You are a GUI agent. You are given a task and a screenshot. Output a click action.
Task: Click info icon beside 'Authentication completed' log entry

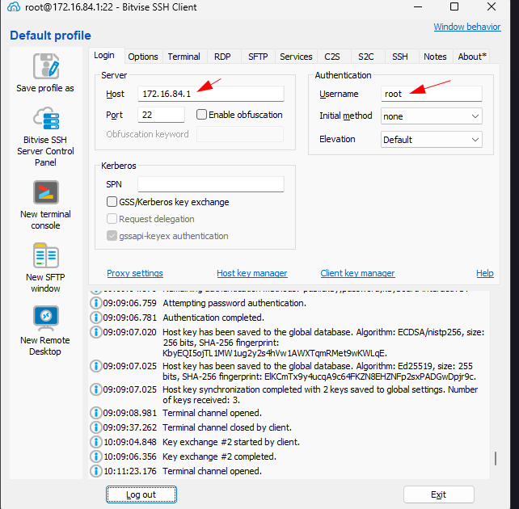pos(96,318)
